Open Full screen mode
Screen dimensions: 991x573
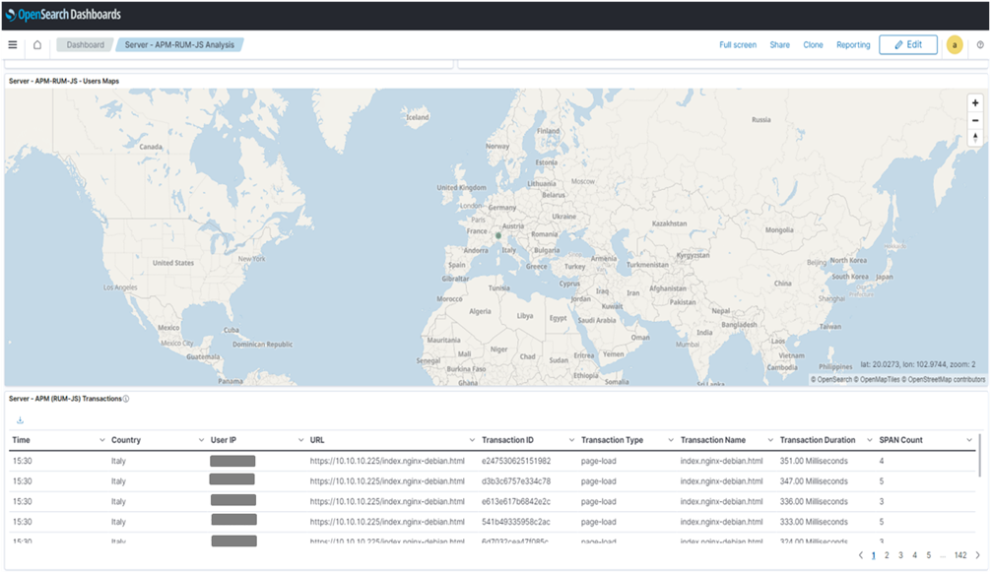coord(738,45)
